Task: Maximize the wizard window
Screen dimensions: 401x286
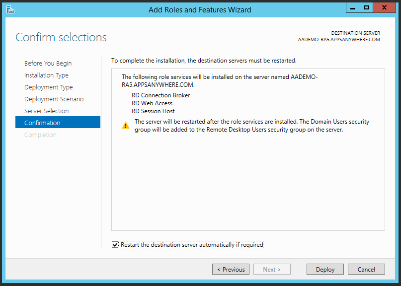Action: 367,8
